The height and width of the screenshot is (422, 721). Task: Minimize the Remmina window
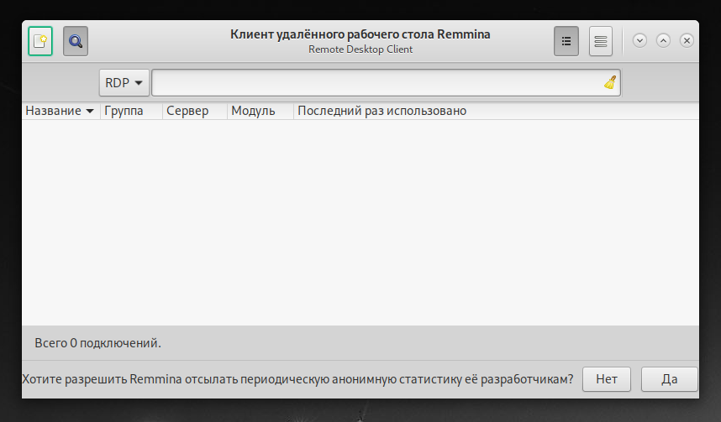click(x=639, y=40)
